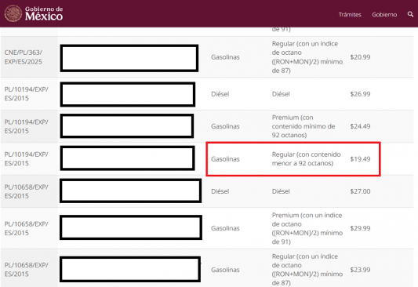Click Regular (con contenido menor a 92 octanos)

click(x=306, y=159)
